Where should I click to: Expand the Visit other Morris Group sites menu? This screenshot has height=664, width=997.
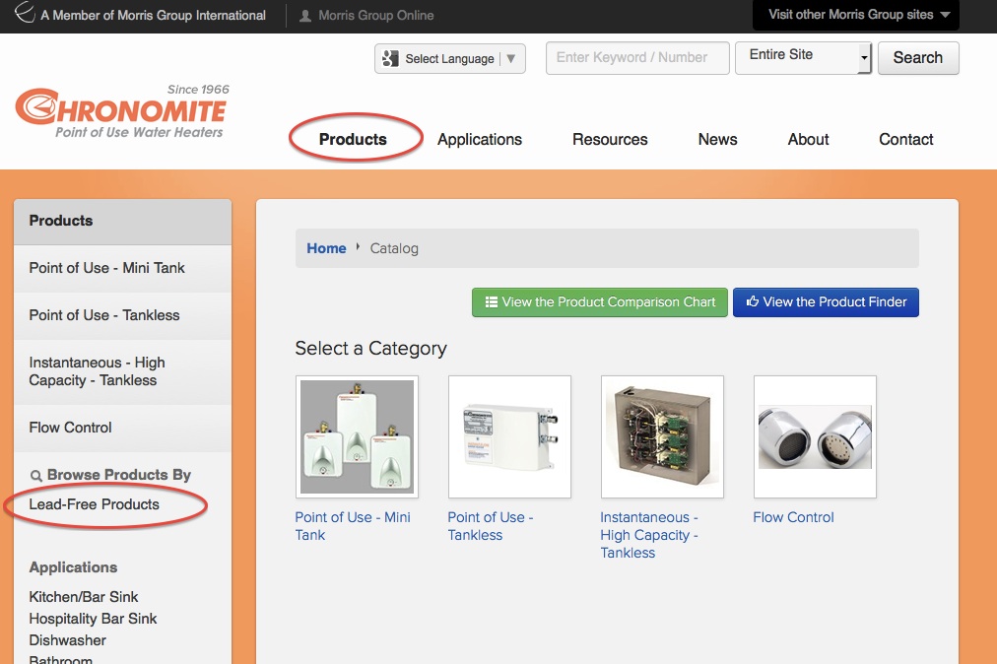856,15
